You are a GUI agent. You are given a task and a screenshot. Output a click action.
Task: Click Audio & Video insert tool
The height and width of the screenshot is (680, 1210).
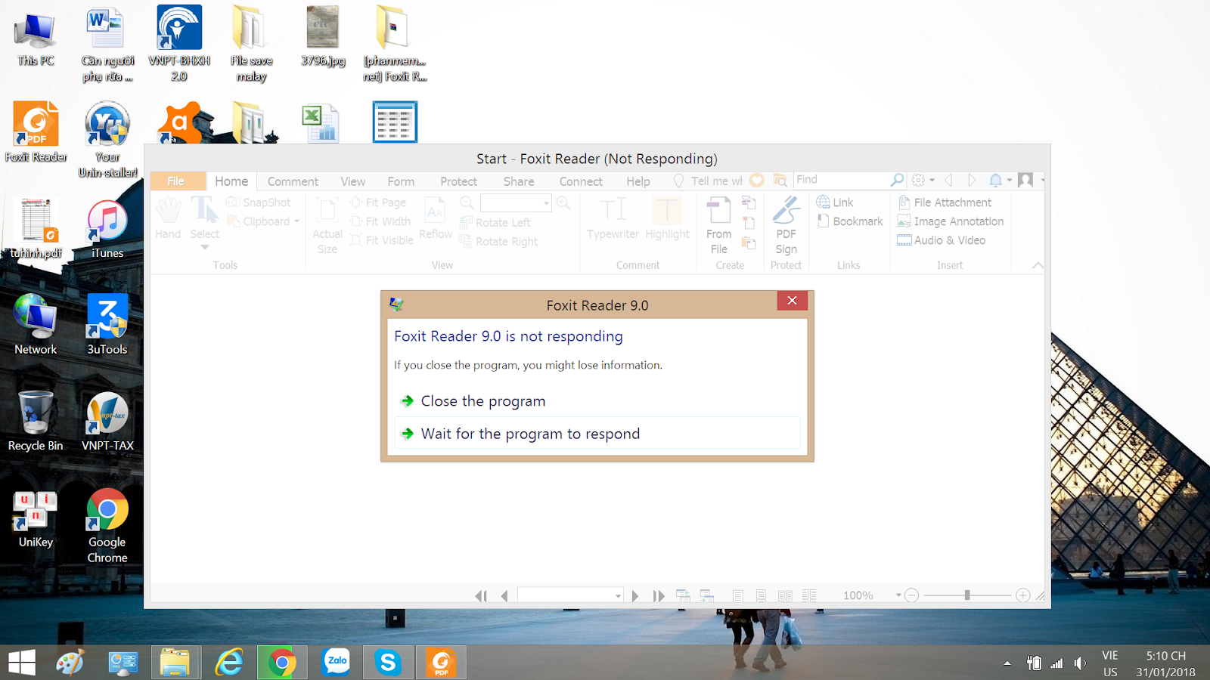[942, 240]
